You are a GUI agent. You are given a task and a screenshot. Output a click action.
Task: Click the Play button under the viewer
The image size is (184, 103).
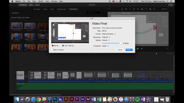tap(138, 49)
